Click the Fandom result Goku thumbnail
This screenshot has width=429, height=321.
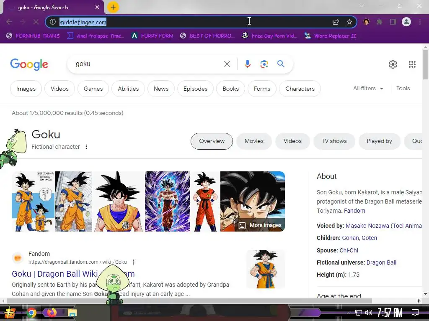tap(265, 269)
